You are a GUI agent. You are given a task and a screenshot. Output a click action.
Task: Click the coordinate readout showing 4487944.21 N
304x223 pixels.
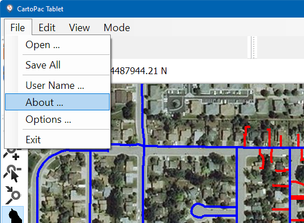(x=139, y=71)
